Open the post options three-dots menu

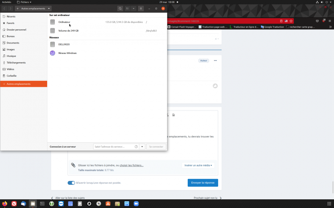coord(215,61)
